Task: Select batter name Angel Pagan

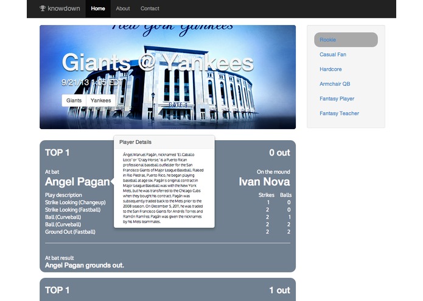Action: point(77,182)
